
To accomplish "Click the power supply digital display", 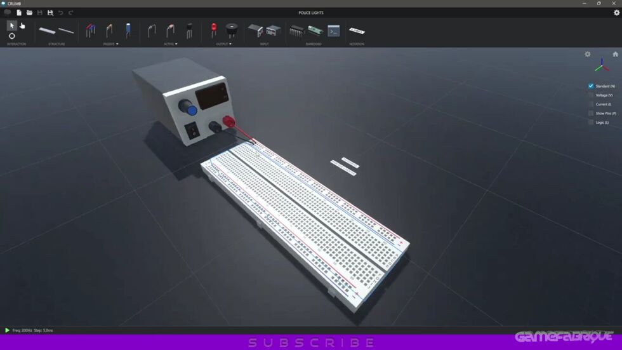I will (212, 96).
